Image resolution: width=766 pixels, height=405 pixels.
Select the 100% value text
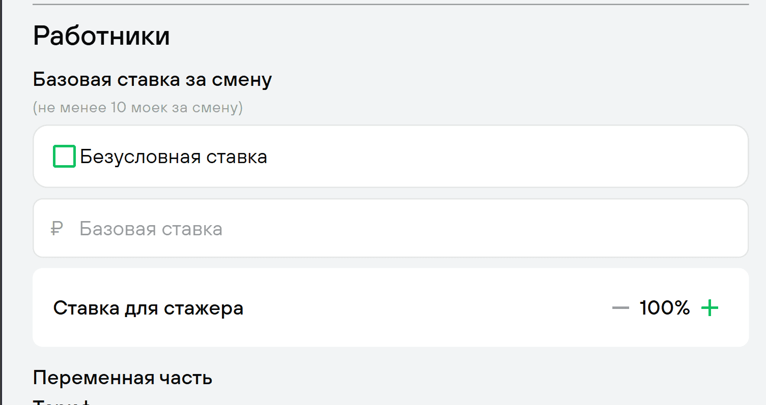(x=664, y=307)
